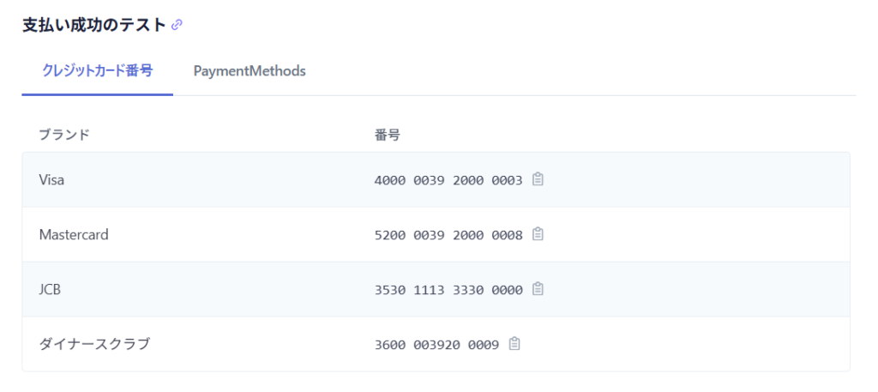
Task: Select the ダイナースクラブ brand cell
Action: [94, 344]
